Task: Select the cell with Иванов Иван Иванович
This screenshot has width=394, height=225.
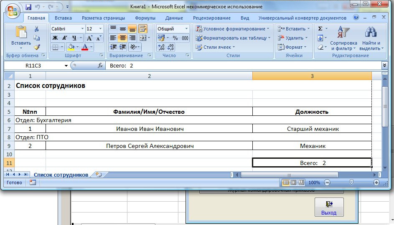Action: [x=149, y=129]
